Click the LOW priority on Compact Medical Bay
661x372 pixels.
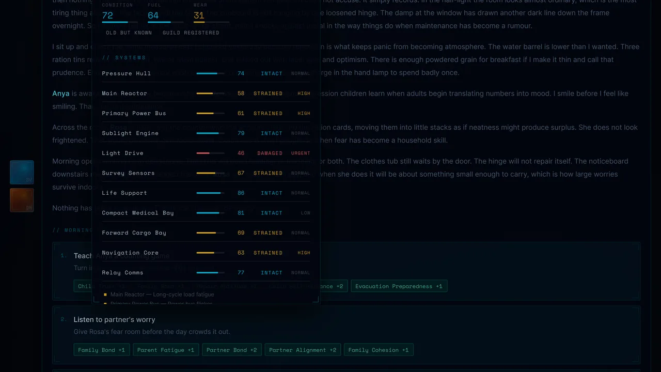tap(306, 213)
